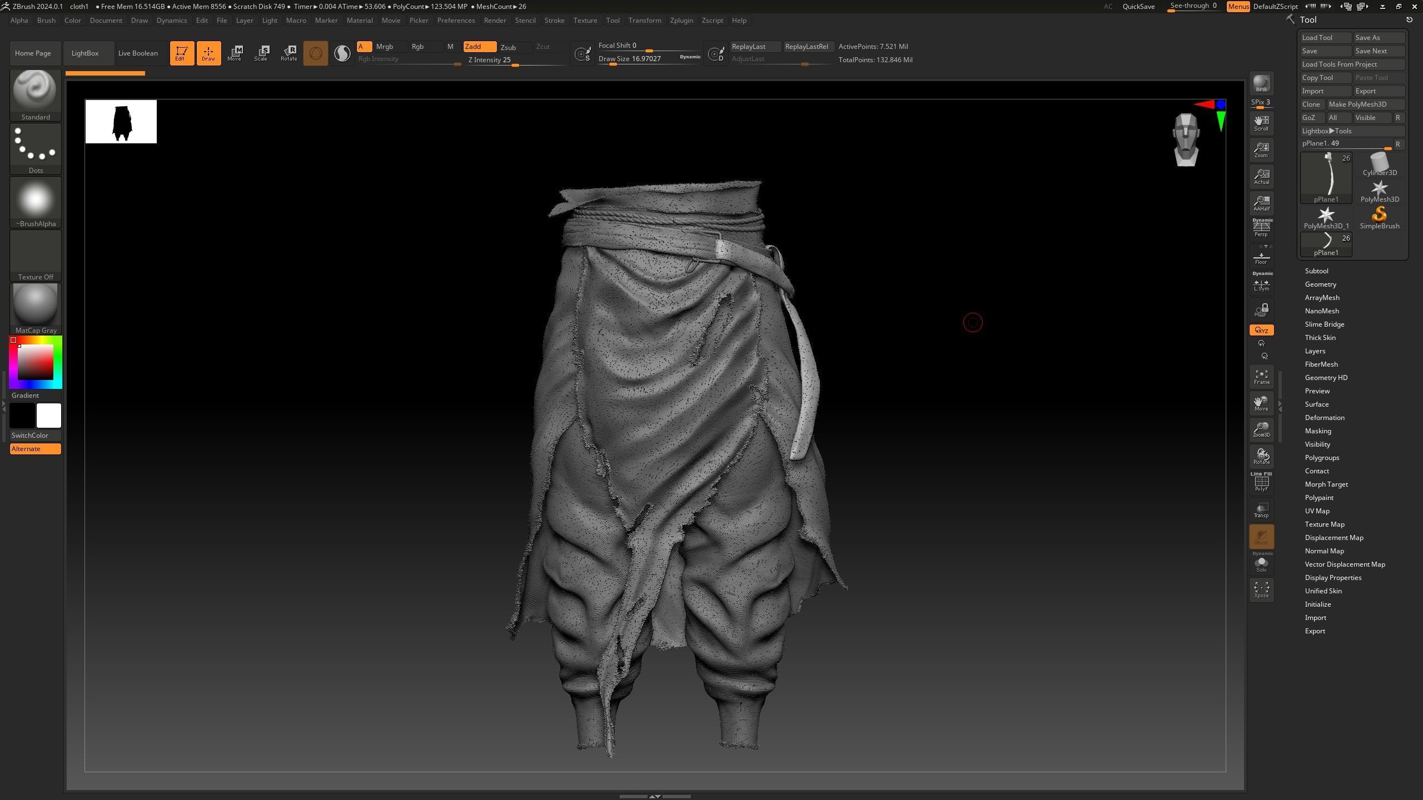
Task: Toggle Edit mode button
Action: pos(182,53)
